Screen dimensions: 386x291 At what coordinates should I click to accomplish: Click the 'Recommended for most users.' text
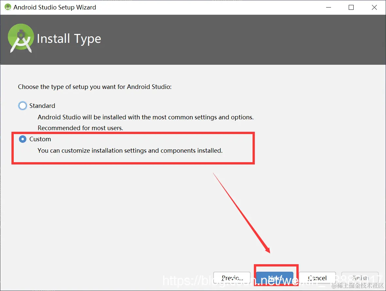pyautogui.click(x=80, y=128)
